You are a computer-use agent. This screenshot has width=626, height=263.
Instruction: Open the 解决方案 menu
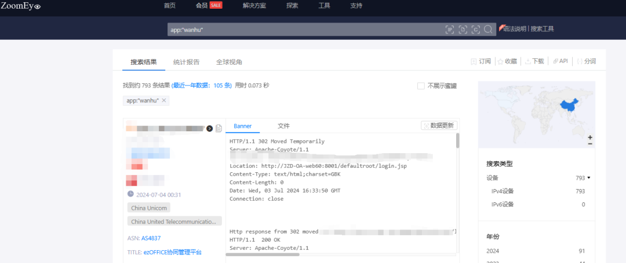254,6
